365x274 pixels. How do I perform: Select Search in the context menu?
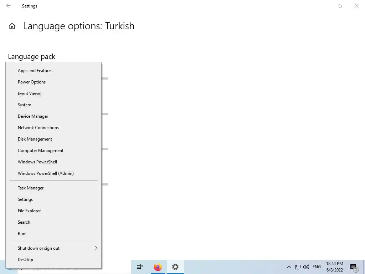(53, 222)
